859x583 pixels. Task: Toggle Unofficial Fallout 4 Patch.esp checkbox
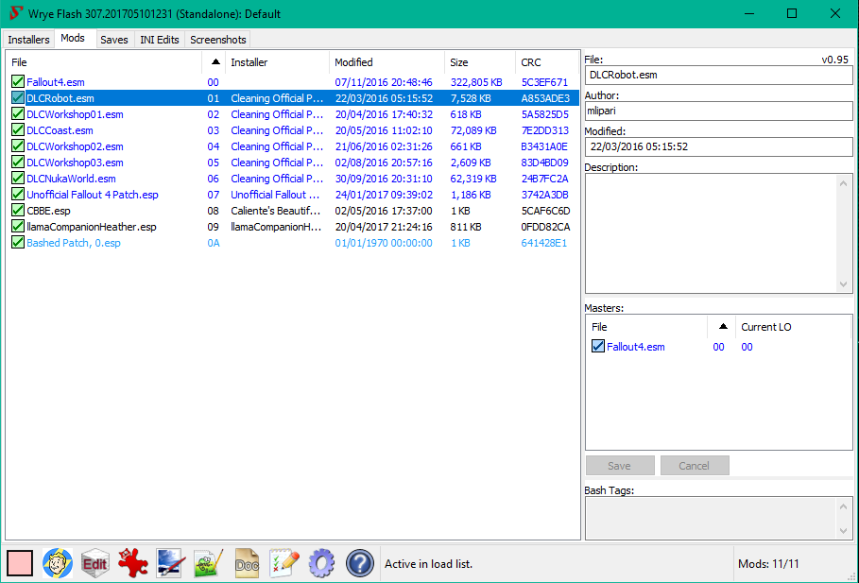pyautogui.click(x=18, y=195)
